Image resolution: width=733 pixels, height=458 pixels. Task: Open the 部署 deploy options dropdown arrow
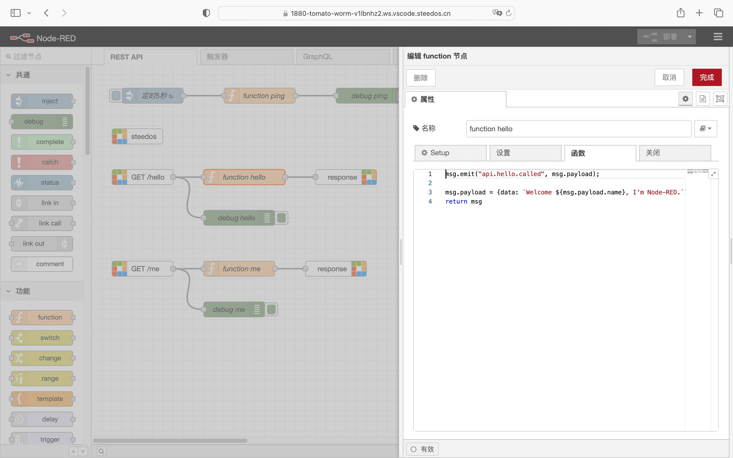[x=689, y=37]
